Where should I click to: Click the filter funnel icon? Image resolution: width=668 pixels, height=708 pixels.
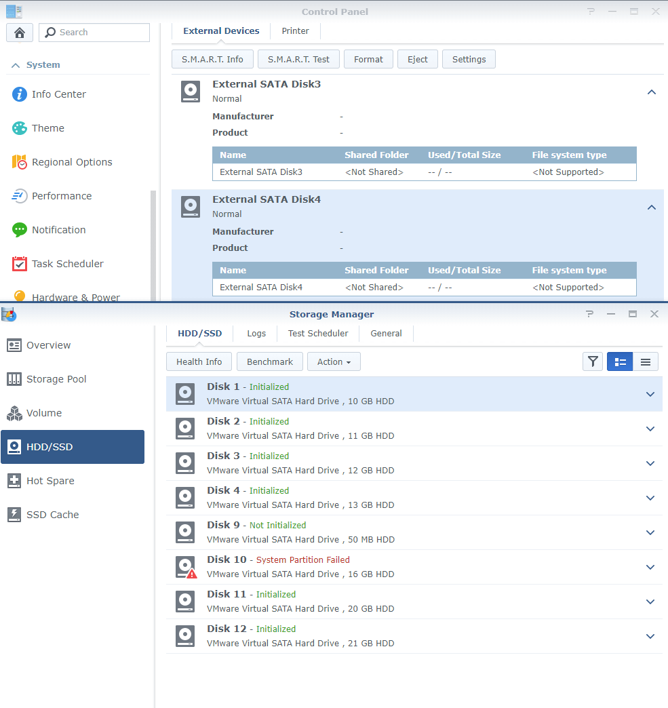(x=593, y=361)
